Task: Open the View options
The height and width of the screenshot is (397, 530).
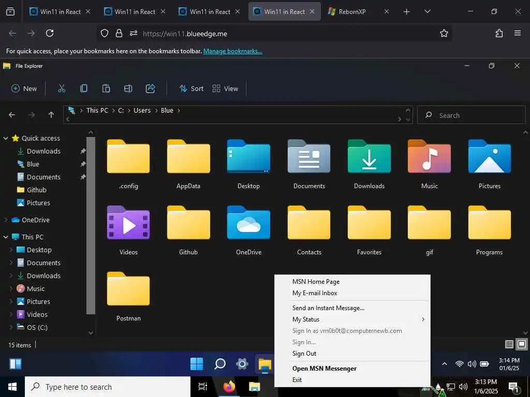Action: pos(225,88)
